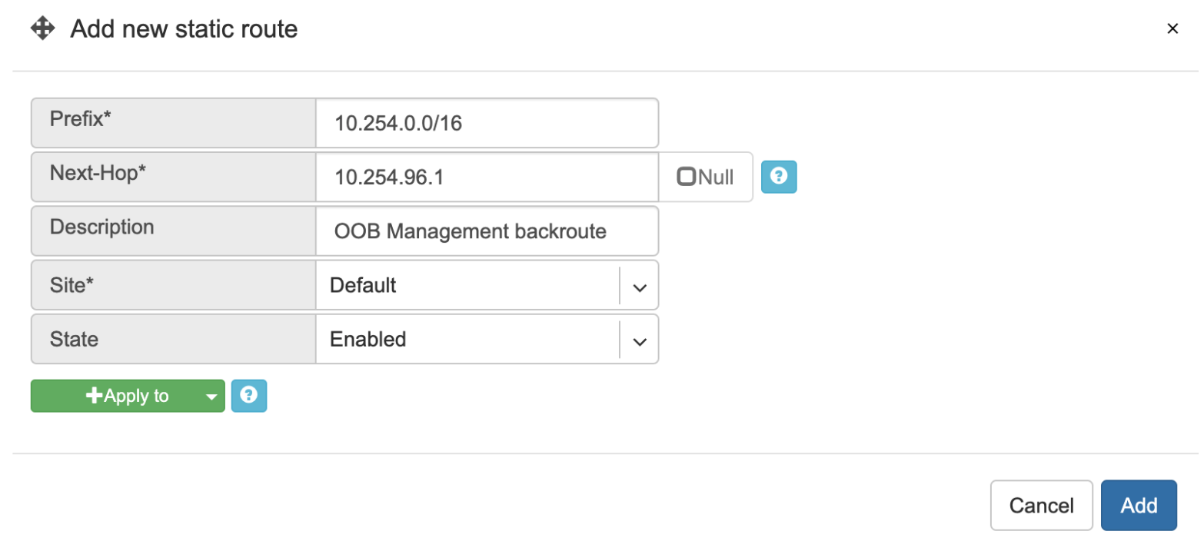Click the Description label cell
Viewport: 1204px width, 541px height.
pyautogui.click(x=173, y=231)
